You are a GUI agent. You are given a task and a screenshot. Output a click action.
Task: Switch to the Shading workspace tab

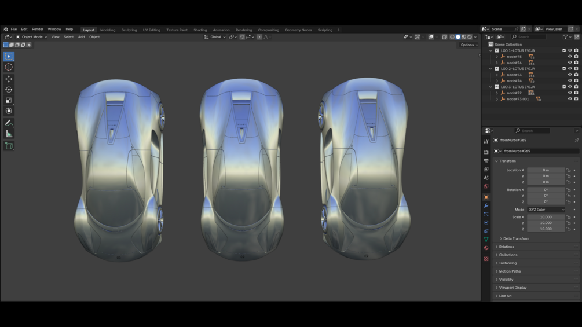[x=200, y=30]
